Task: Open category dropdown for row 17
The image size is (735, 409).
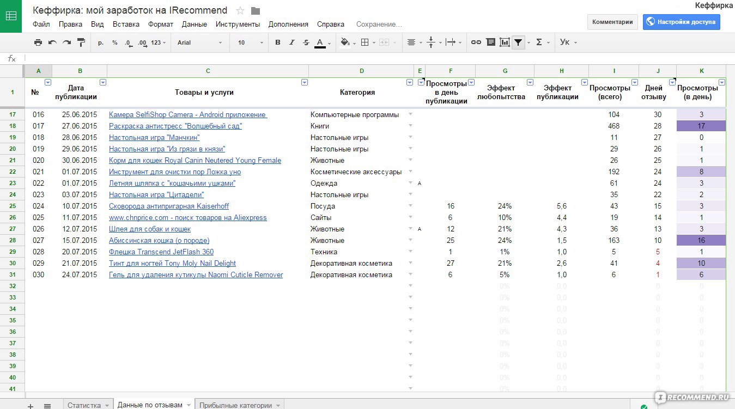Action: (410, 114)
